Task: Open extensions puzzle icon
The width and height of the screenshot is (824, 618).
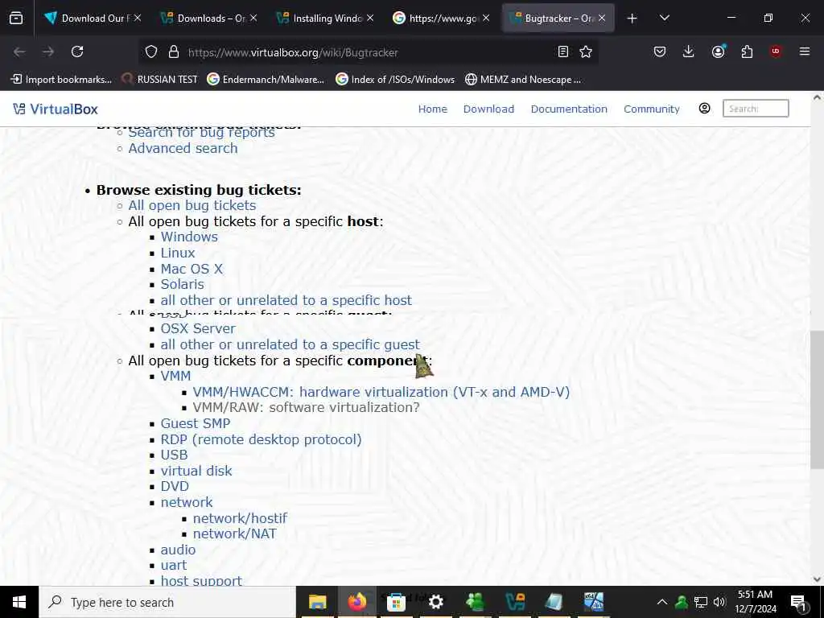Action: pyautogui.click(x=747, y=51)
